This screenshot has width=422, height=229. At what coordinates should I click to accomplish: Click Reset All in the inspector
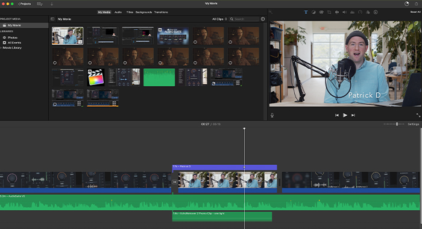[416, 12]
